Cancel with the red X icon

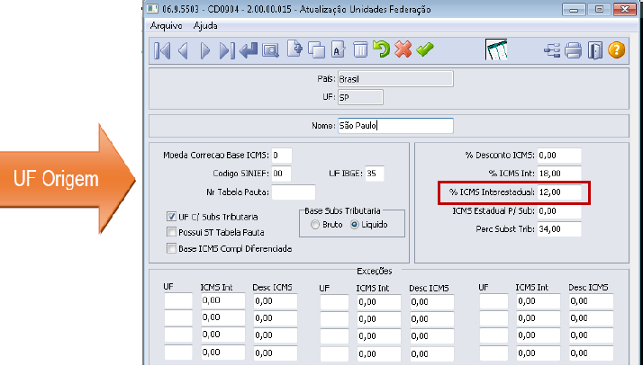403,49
